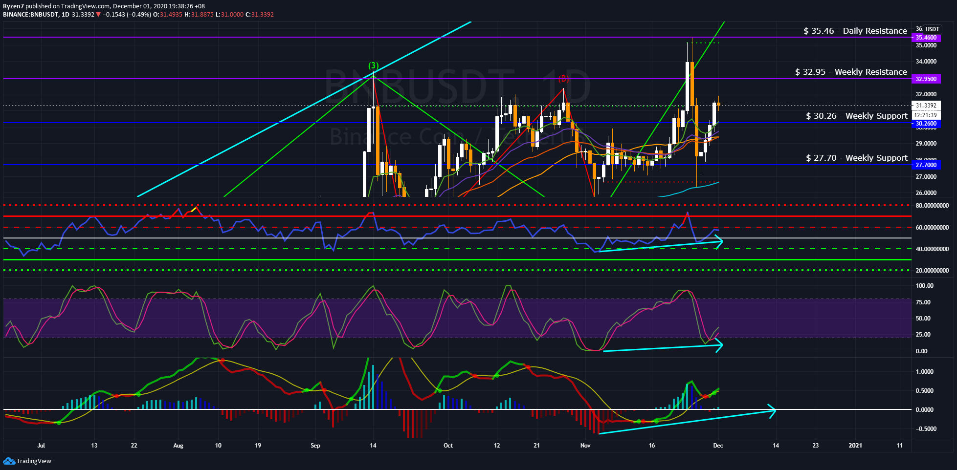Click the 2021 label on time axis

[855, 446]
